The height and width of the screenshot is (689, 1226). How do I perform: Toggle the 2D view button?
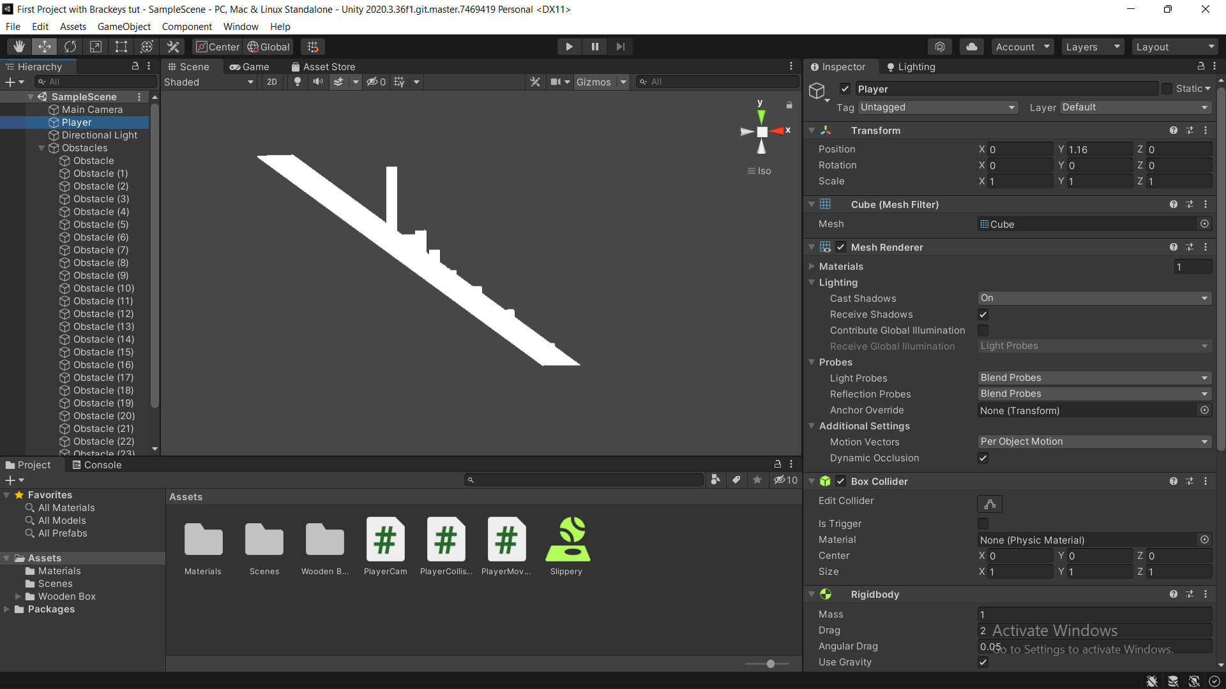point(272,82)
